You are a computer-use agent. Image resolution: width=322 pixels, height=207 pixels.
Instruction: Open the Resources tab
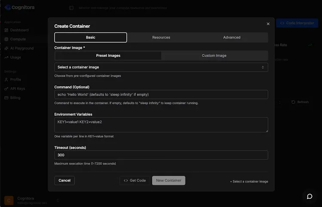[161, 38]
